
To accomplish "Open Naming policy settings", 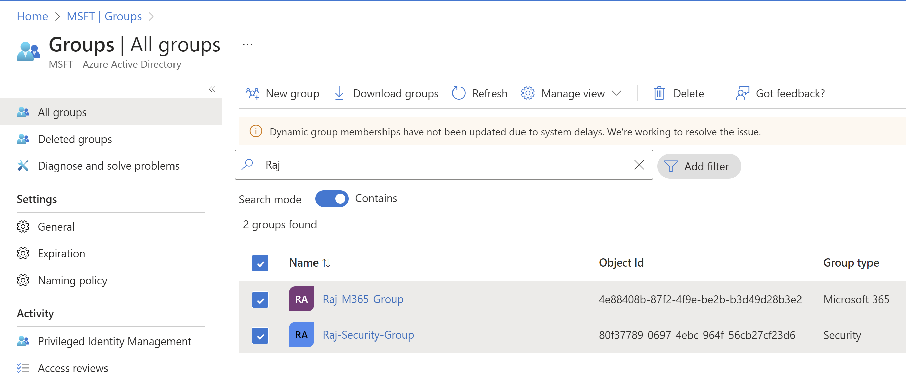I will click(x=72, y=281).
